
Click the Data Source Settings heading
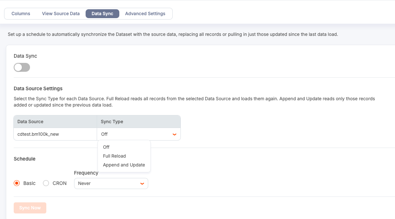pyautogui.click(x=38, y=88)
